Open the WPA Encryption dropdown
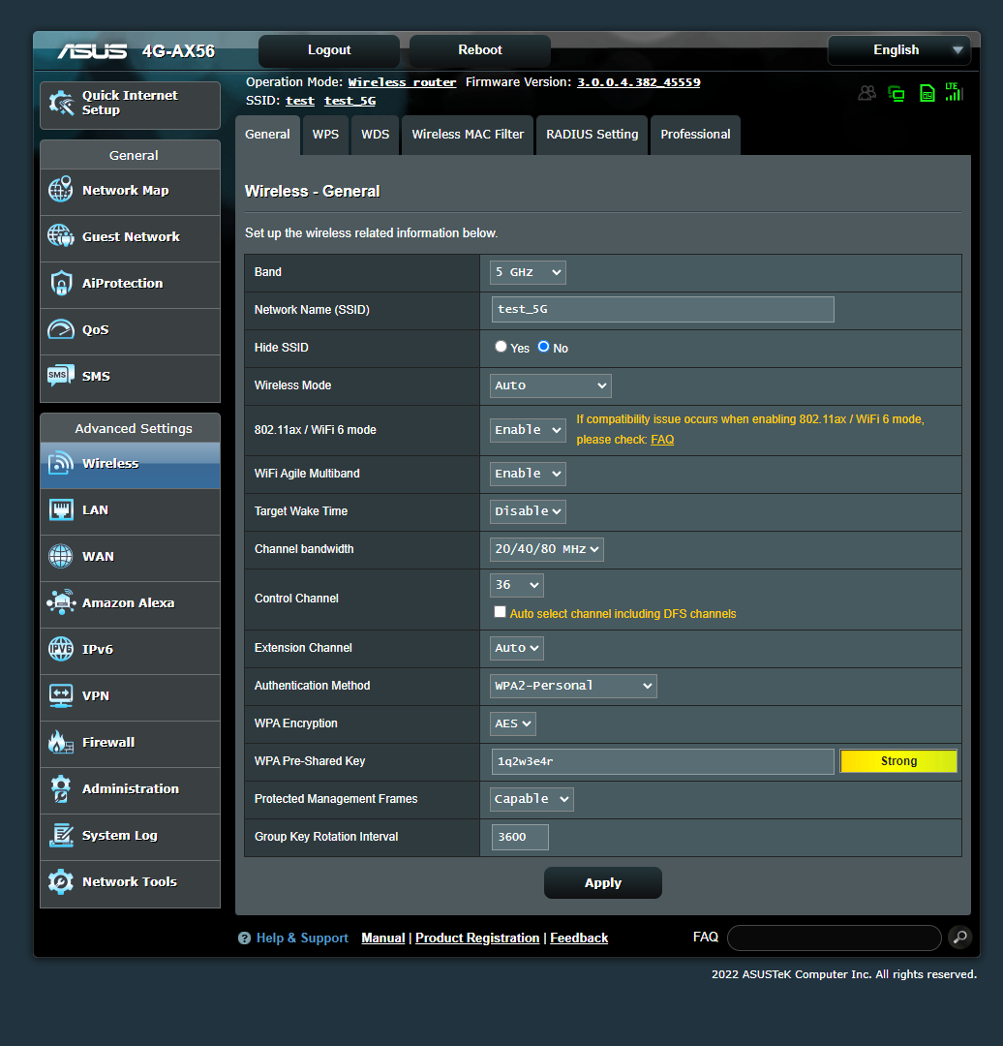1003x1046 pixels. [x=512, y=723]
